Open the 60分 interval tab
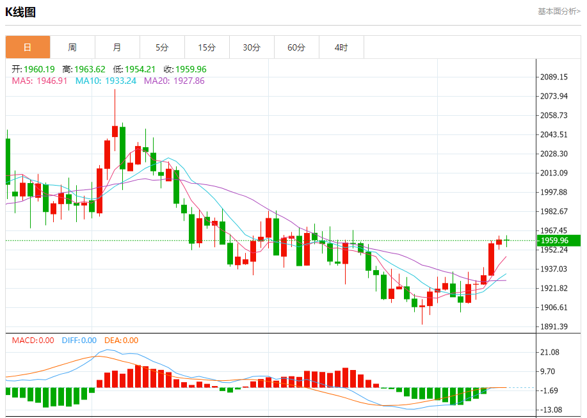This screenshot has height=418, width=587. pyautogui.click(x=296, y=47)
